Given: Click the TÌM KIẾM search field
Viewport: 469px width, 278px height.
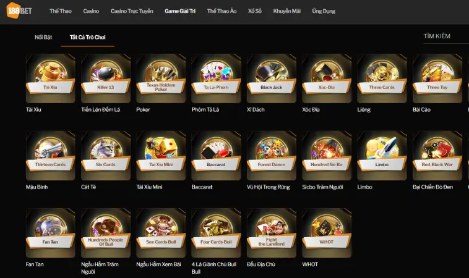Looking at the screenshot, I should tap(446, 36).
